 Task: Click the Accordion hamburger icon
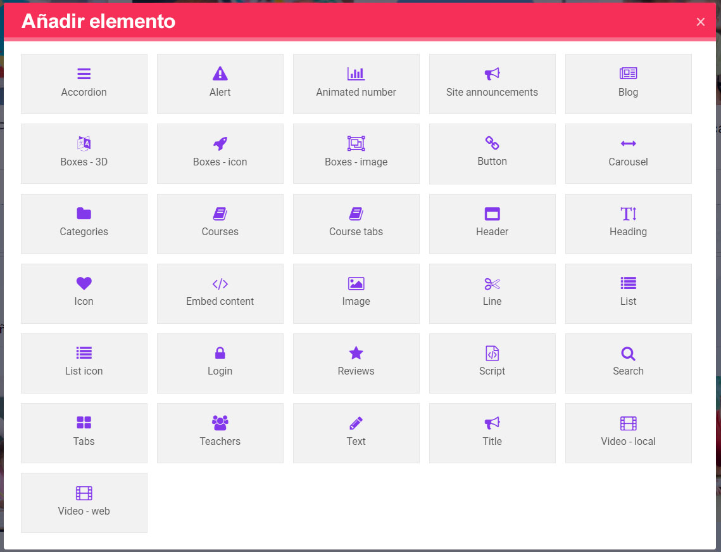(x=84, y=74)
